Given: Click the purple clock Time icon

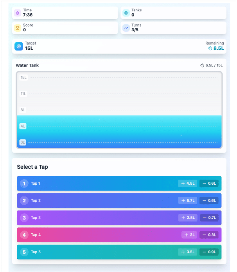Looking at the screenshot, I should click(x=18, y=13).
